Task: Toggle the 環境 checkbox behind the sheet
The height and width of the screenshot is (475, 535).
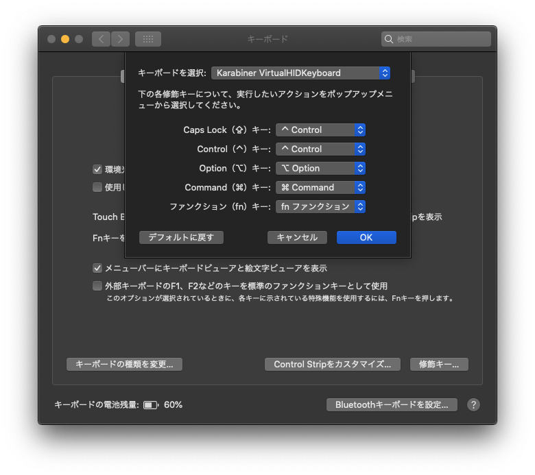Action: click(97, 169)
